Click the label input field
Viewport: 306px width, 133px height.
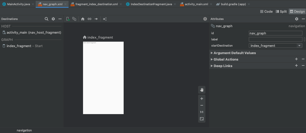tap(275, 39)
